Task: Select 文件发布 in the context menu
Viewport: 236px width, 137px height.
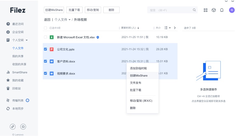Action: tap(136, 83)
